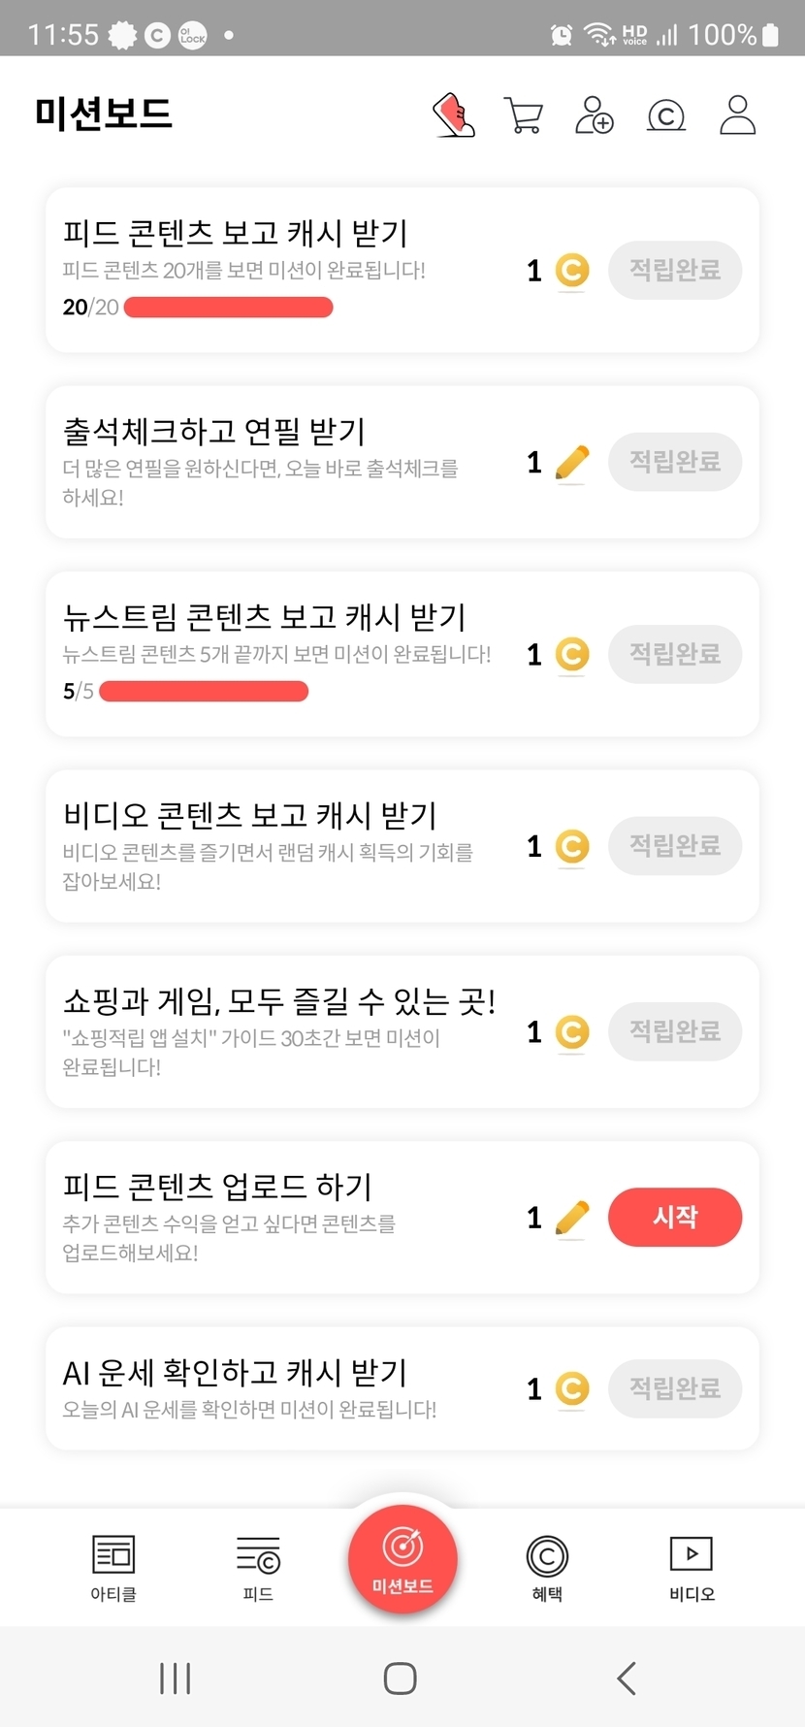Go to the 비디오 tab
This screenshot has height=1727, width=805.
coord(692,1567)
